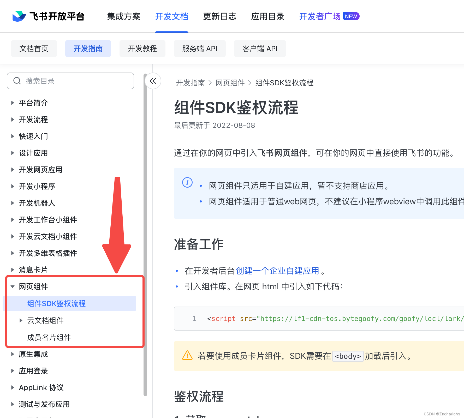This screenshot has width=464, height=418.
Task: Select 成员名片组件 in the sidebar
Action: point(49,337)
